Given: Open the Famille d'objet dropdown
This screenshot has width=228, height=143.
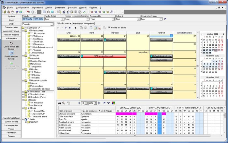Looking at the screenshot, I should pos(63,19).
